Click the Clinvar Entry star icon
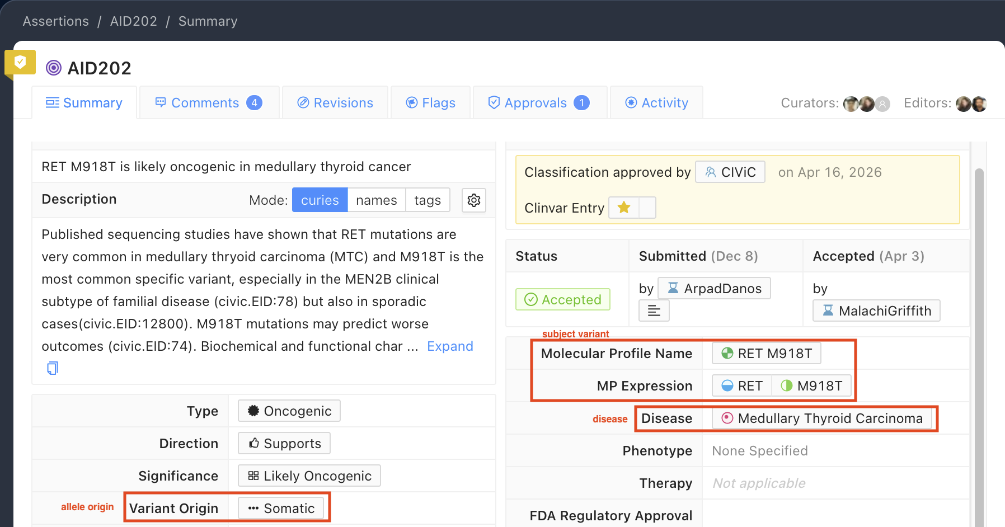This screenshot has height=527, width=1005. click(624, 208)
